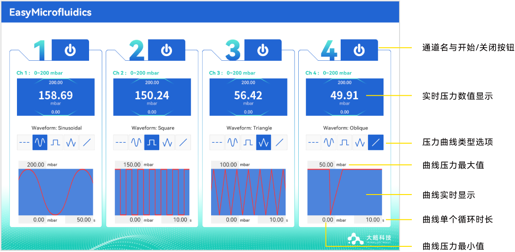The image size is (515, 252).
Task: Edit Ch 2 max pressure field 150.00
Action: [x=129, y=164]
